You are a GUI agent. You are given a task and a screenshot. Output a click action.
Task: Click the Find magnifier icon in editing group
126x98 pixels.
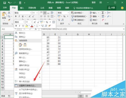108,16
